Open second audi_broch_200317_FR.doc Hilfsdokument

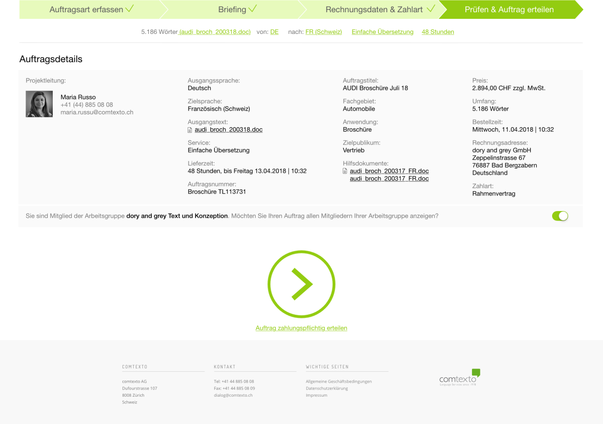click(389, 179)
